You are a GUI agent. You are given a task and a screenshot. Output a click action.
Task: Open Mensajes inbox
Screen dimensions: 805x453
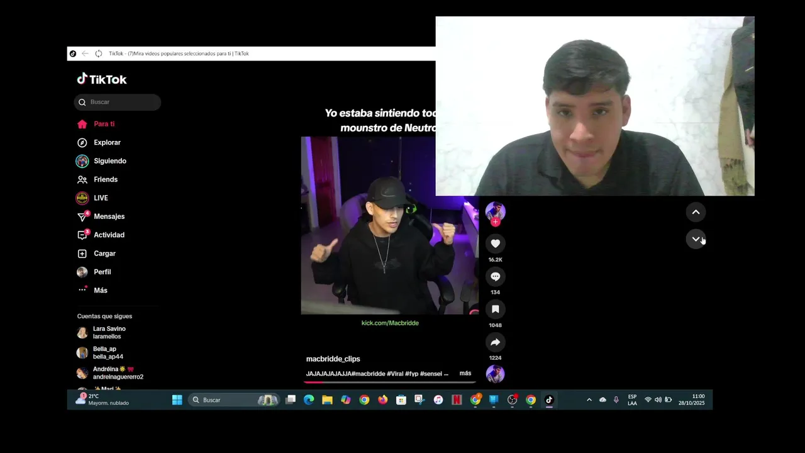click(101, 216)
